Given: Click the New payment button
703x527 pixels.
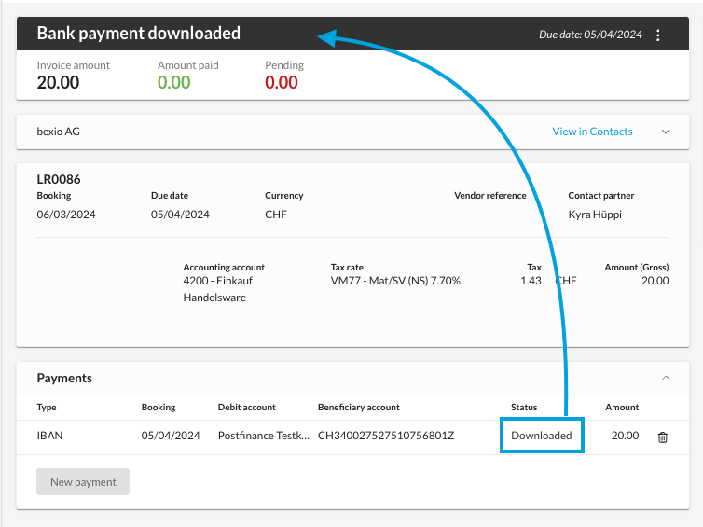Looking at the screenshot, I should (x=83, y=481).
